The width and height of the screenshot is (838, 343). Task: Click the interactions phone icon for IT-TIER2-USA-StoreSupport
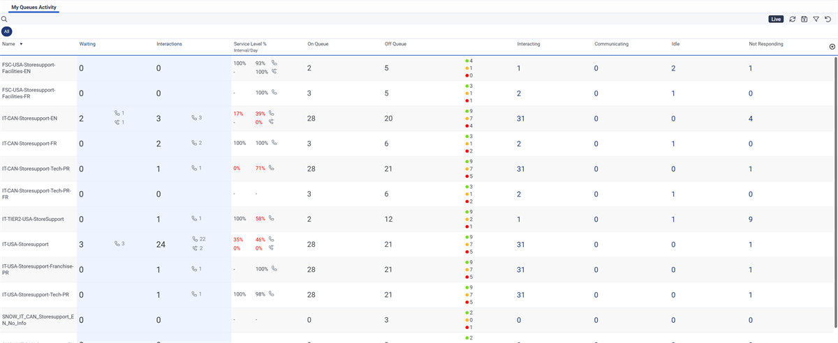click(x=194, y=218)
